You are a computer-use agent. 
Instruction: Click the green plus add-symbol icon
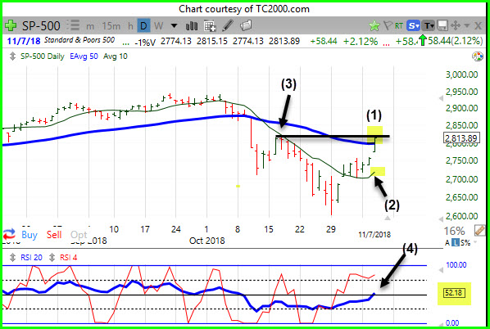[x=11, y=25]
